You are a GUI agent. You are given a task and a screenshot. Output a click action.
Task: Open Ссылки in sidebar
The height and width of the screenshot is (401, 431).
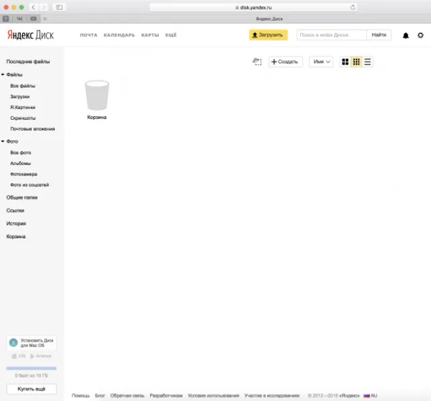point(15,211)
